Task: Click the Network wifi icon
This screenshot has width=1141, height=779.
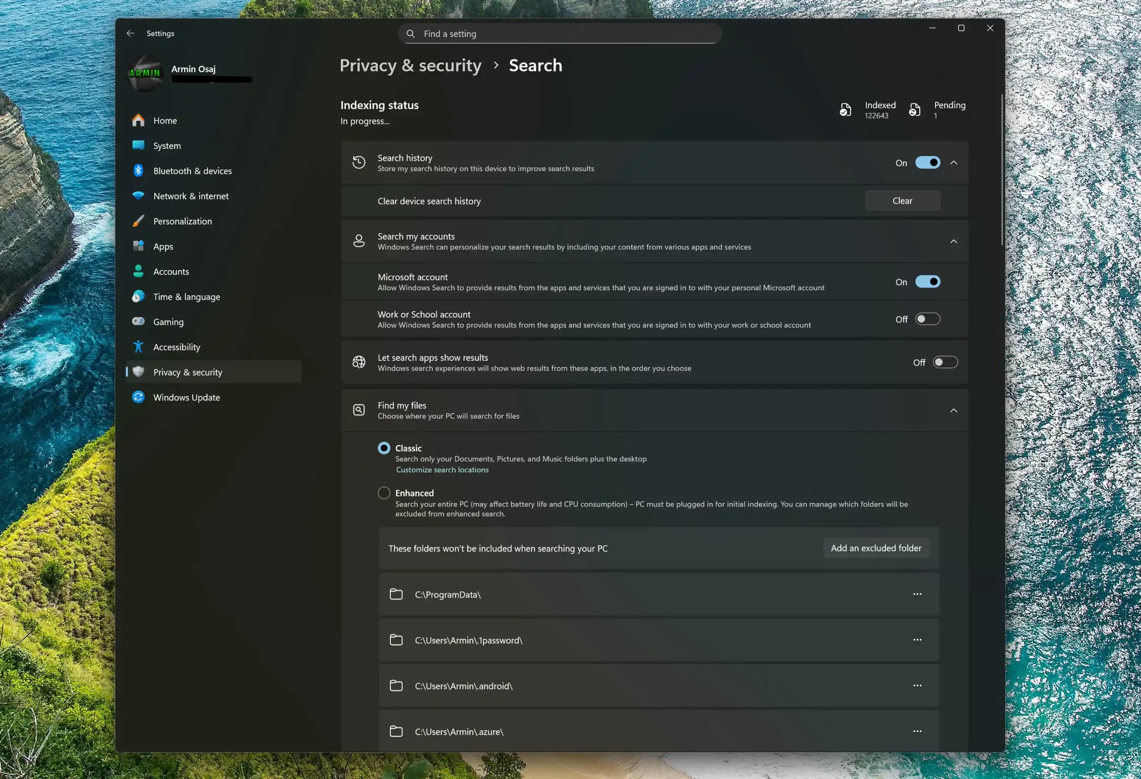Action: click(x=139, y=195)
